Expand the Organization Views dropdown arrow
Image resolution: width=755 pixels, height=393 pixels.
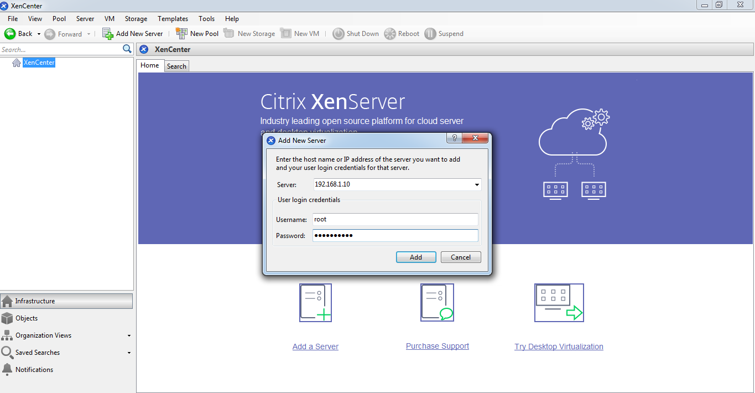coord(129,335)
